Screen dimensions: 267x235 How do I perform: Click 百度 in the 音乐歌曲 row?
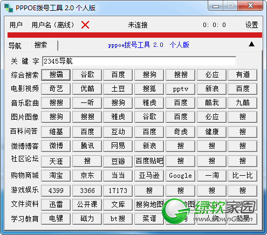181,103
